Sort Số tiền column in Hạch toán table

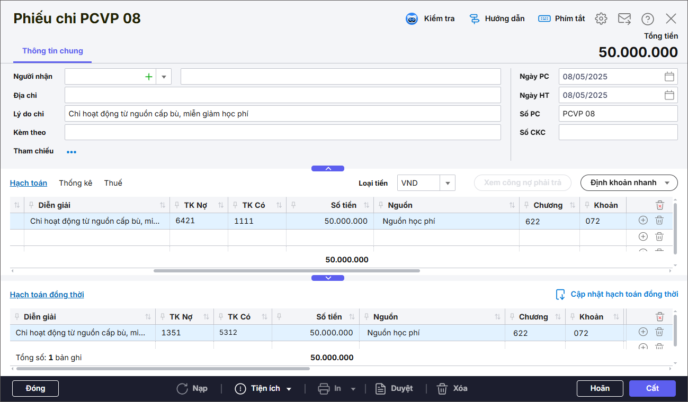click(367, 205)
